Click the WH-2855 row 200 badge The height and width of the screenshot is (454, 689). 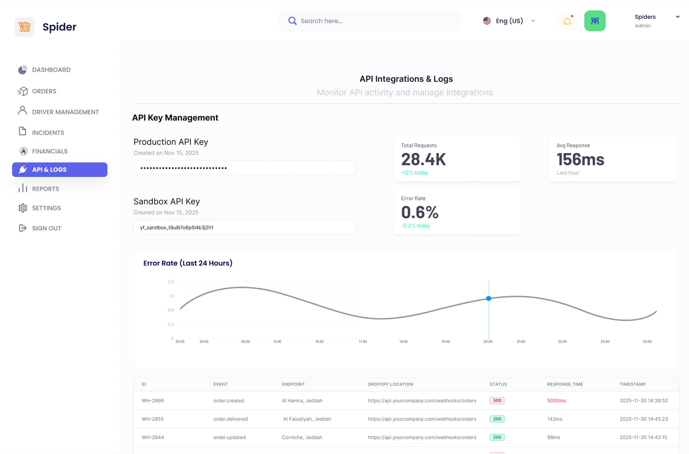coord(497,419)
